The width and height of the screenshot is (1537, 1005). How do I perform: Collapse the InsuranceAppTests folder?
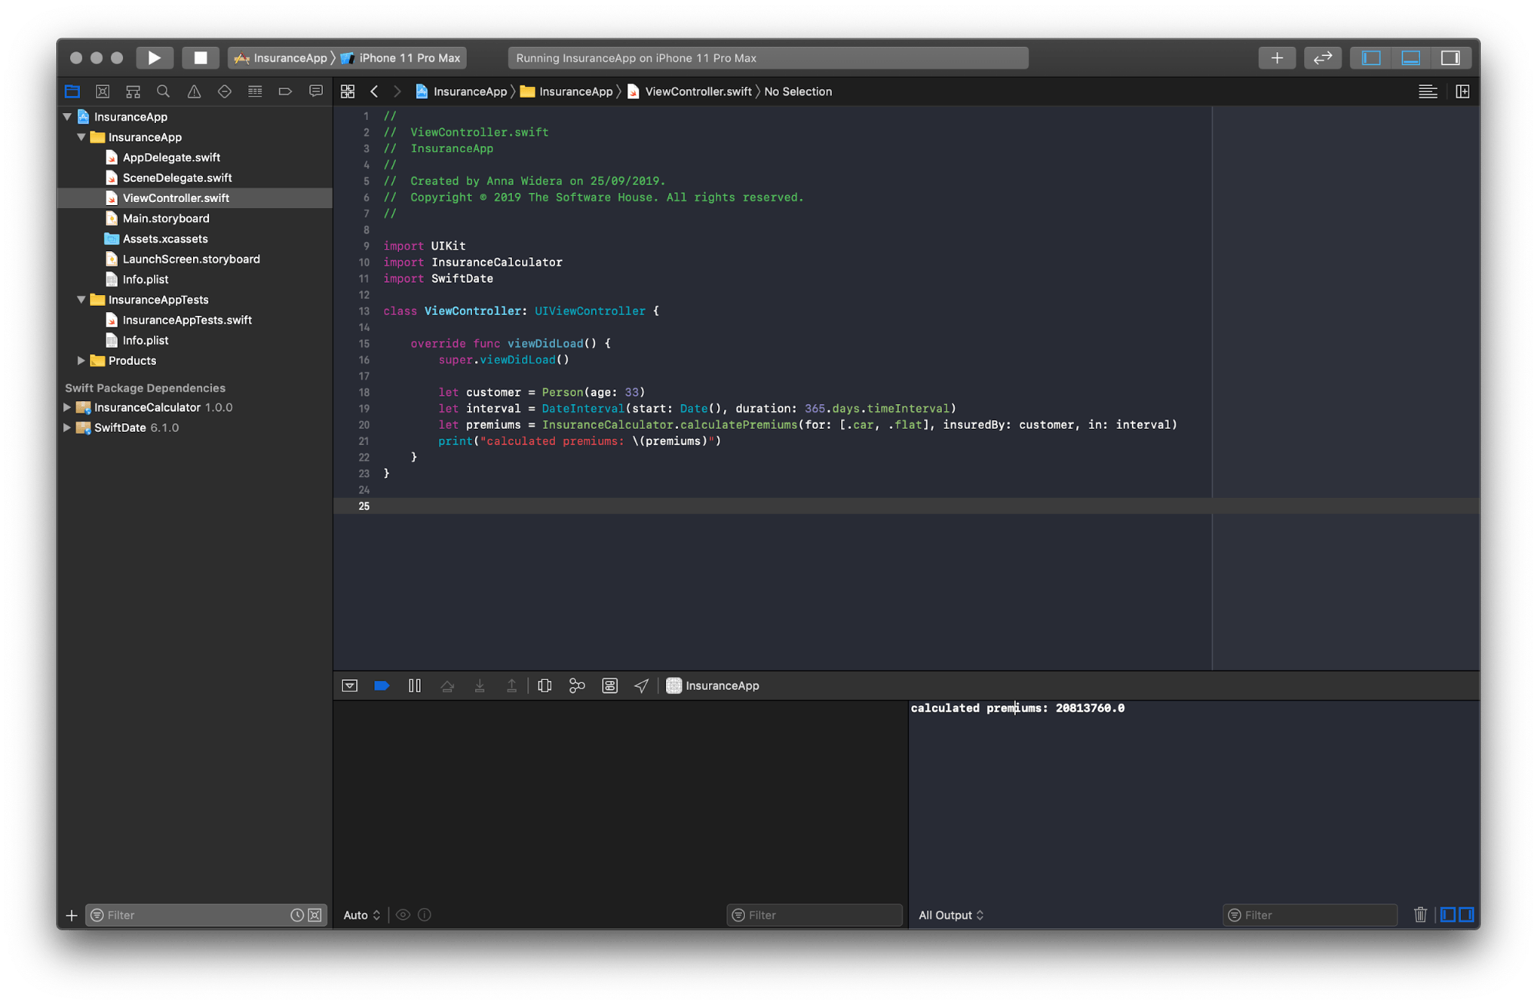82,300
